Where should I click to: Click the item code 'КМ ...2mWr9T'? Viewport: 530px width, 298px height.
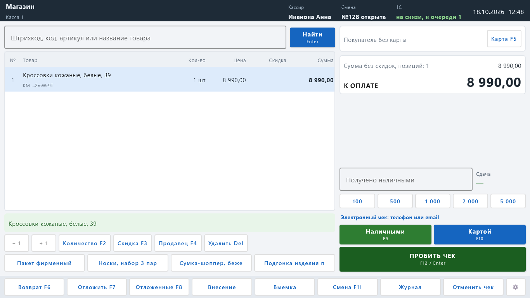point(38,86)
